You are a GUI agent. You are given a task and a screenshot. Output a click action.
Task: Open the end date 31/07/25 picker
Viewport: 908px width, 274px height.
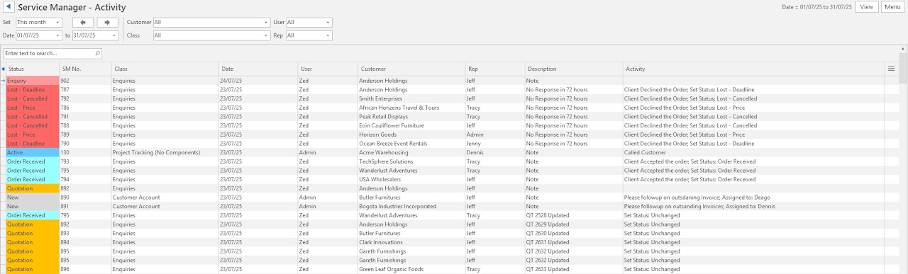[114, 35]
